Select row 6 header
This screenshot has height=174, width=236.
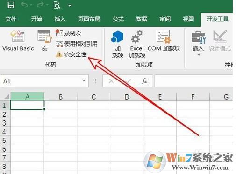click(x=5, y=149)
